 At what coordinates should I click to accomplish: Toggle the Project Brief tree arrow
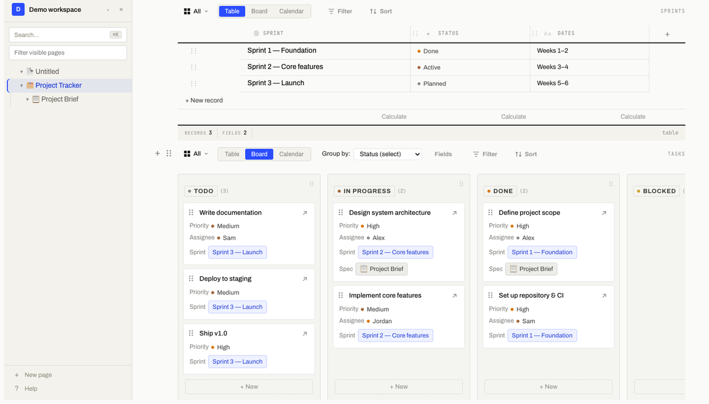[x=27, y=99]
